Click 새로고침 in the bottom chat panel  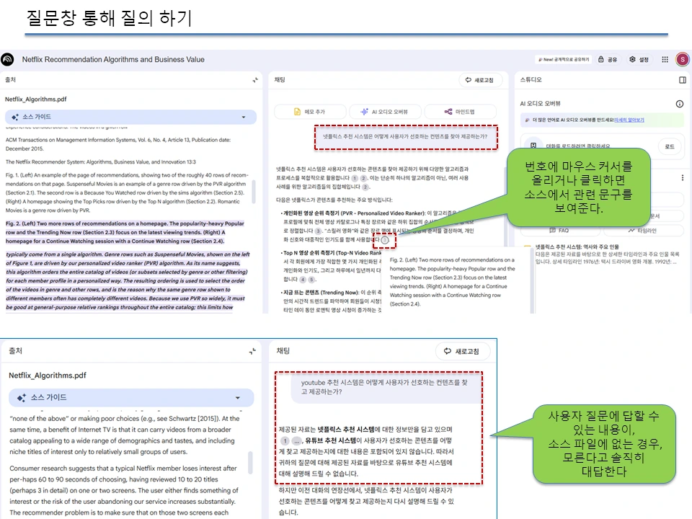tap(463, 351)
